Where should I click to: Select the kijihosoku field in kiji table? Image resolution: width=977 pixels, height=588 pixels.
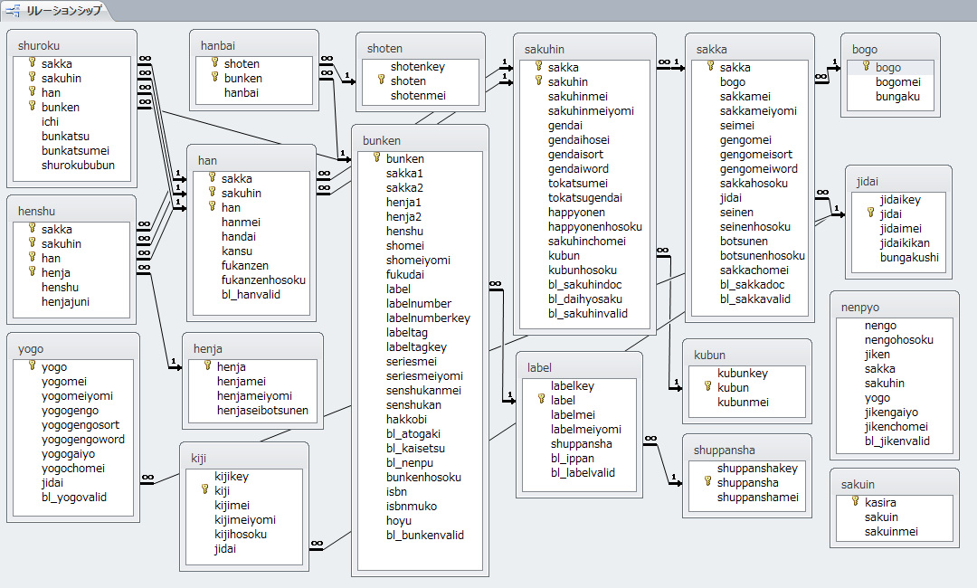(241, 534)
